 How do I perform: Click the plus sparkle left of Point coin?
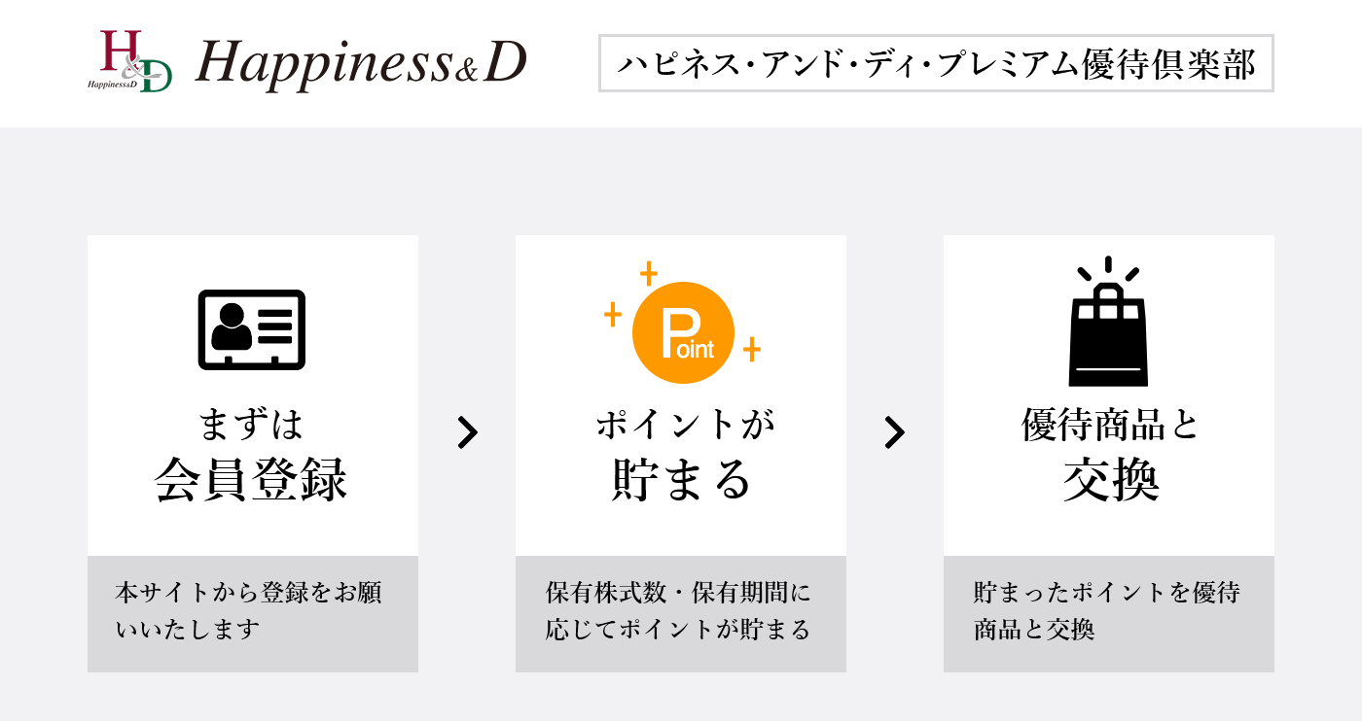613,314
